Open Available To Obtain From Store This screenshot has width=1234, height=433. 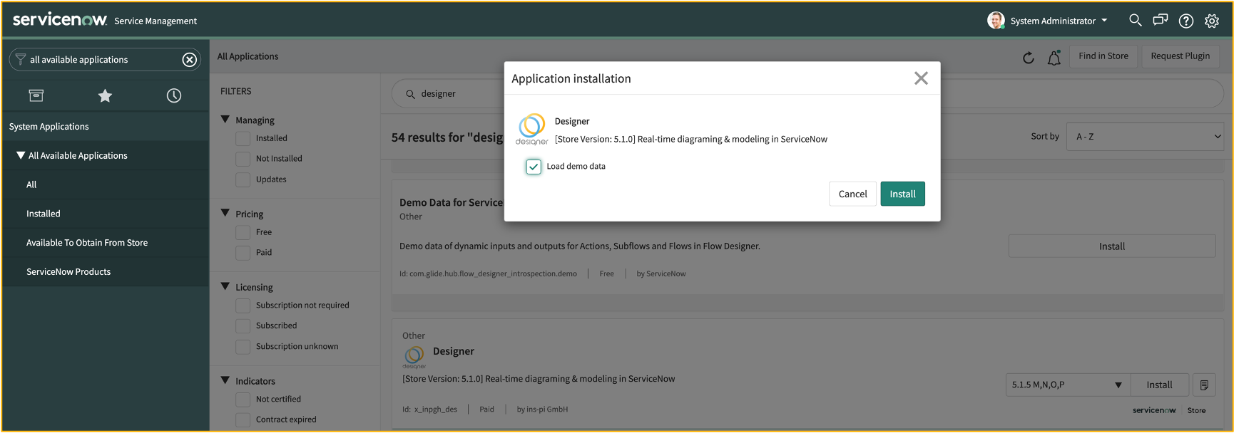(x=106, y=243)
